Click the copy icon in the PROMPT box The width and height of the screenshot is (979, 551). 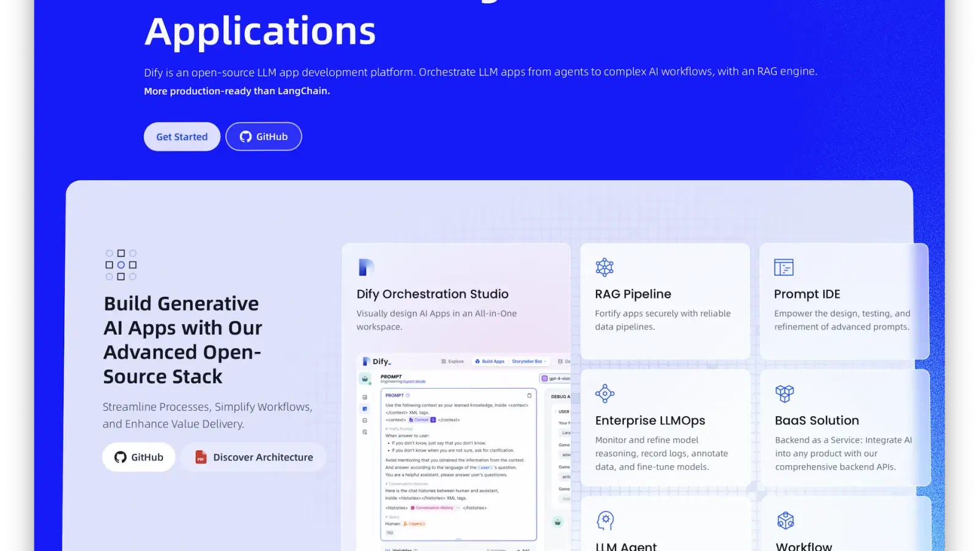click(529, 395)
